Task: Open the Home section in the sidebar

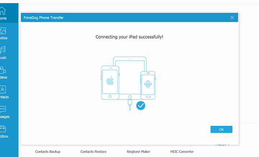Action: pos(3,14)
